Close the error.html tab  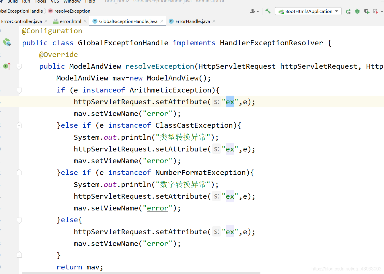pyautogui.click(x=85, y=21)
